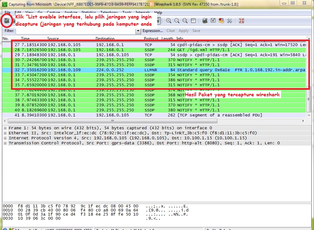Open the Help lifebuoy toolbar icon
Image resolution: width=314 pixels, height=230 pixels.
242,21
